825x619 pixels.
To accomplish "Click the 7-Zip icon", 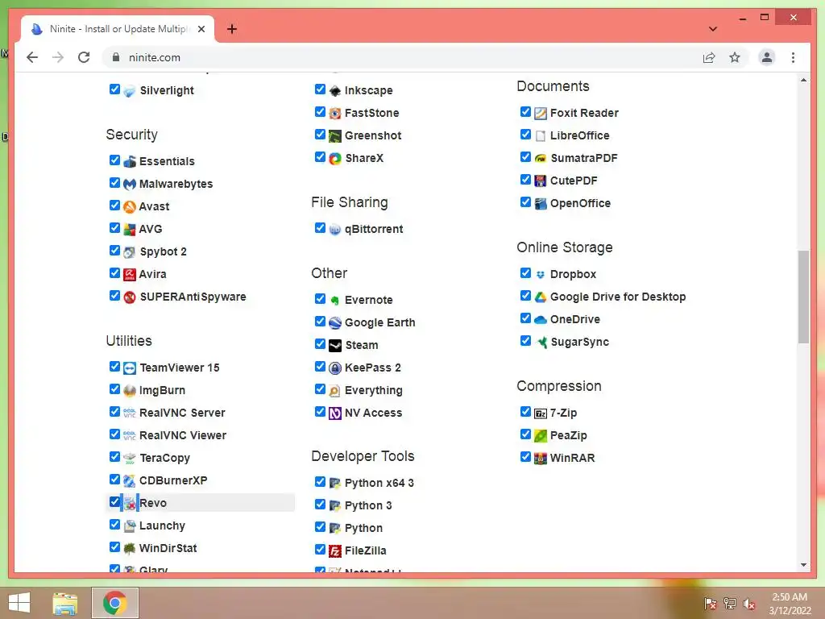I will point(541,413).
